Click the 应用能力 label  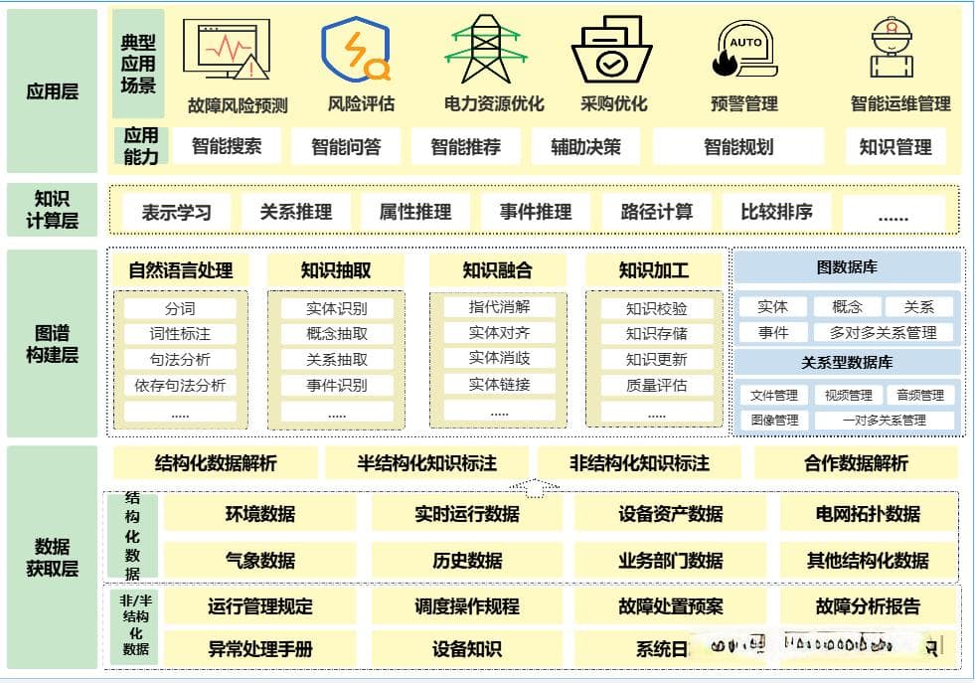140,146
